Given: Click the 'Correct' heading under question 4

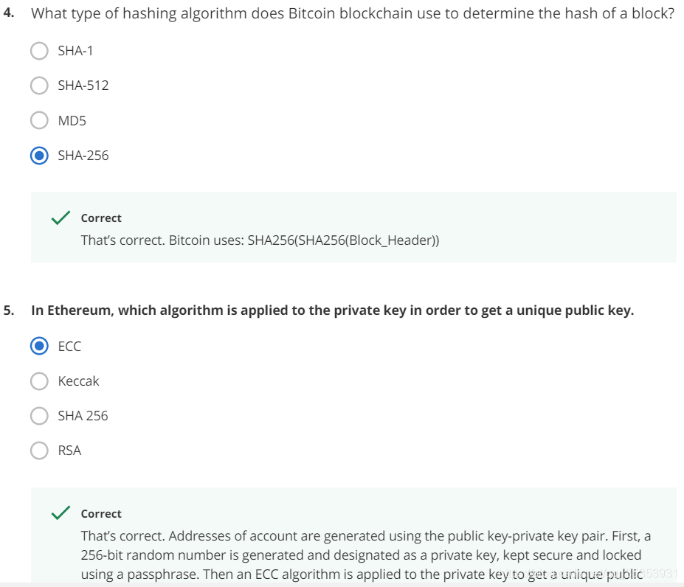Looking at the screenshot, I should [x=101, y=218].
